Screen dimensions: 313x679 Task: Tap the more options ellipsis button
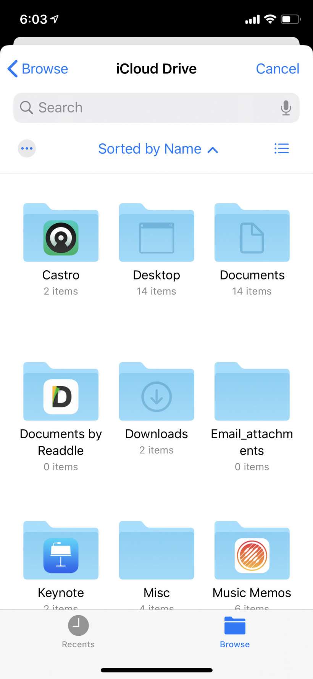click(x=27, y=148)
